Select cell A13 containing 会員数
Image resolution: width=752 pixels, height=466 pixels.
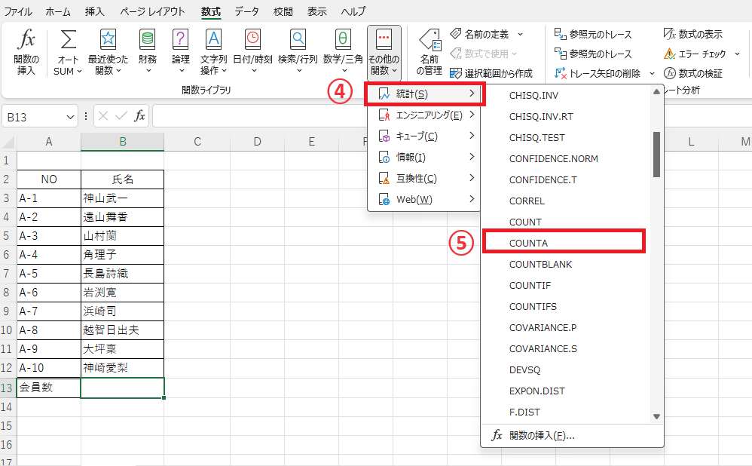[x=48, y=388]
